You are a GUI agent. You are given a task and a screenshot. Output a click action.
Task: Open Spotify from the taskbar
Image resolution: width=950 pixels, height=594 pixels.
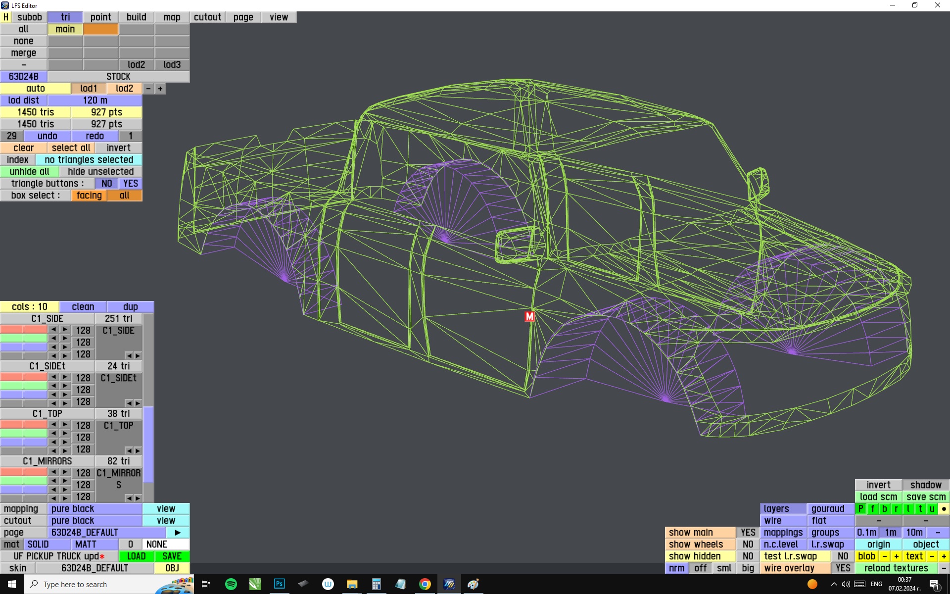click(231, 584)
